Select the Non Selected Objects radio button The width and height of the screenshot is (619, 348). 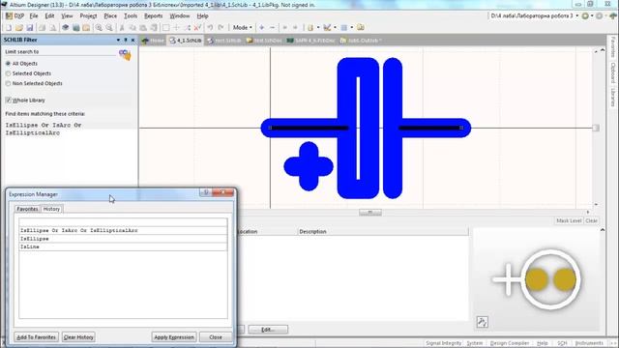[x=8, y=84]
